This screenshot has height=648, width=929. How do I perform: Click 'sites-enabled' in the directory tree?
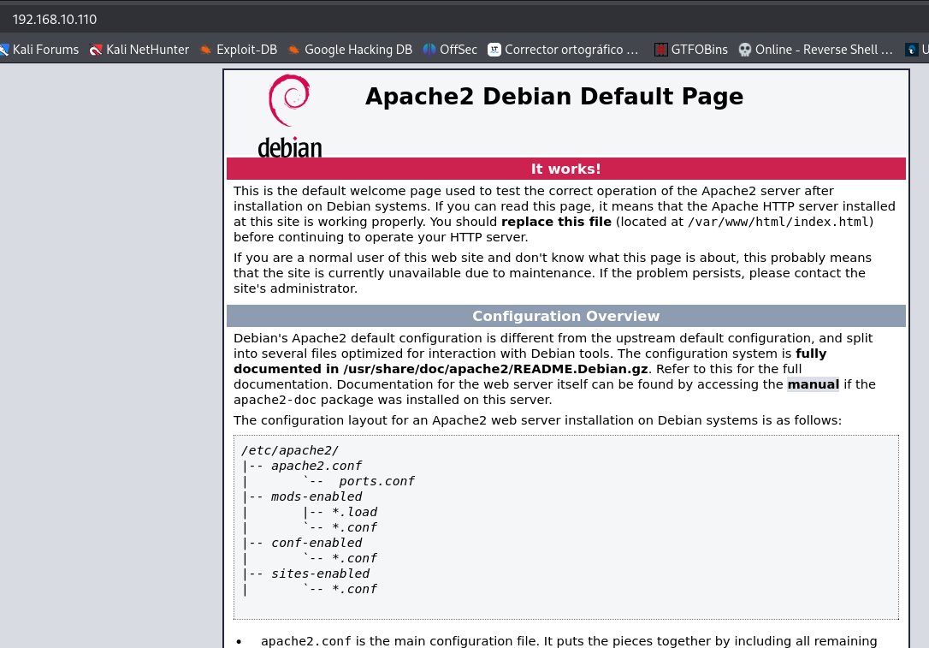(x=320, y=574)
